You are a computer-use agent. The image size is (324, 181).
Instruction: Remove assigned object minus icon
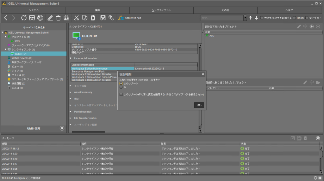318,26
